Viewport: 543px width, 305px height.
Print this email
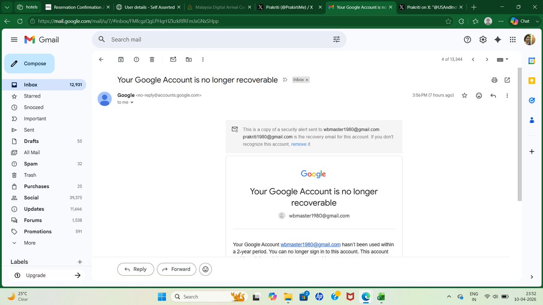tap(494, 80)
